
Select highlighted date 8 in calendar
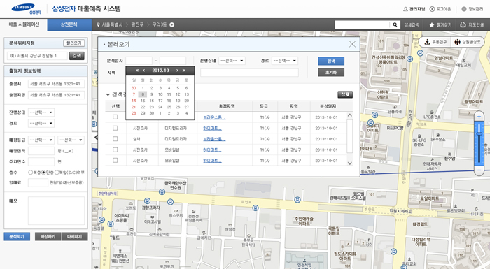tap(143, 94)
